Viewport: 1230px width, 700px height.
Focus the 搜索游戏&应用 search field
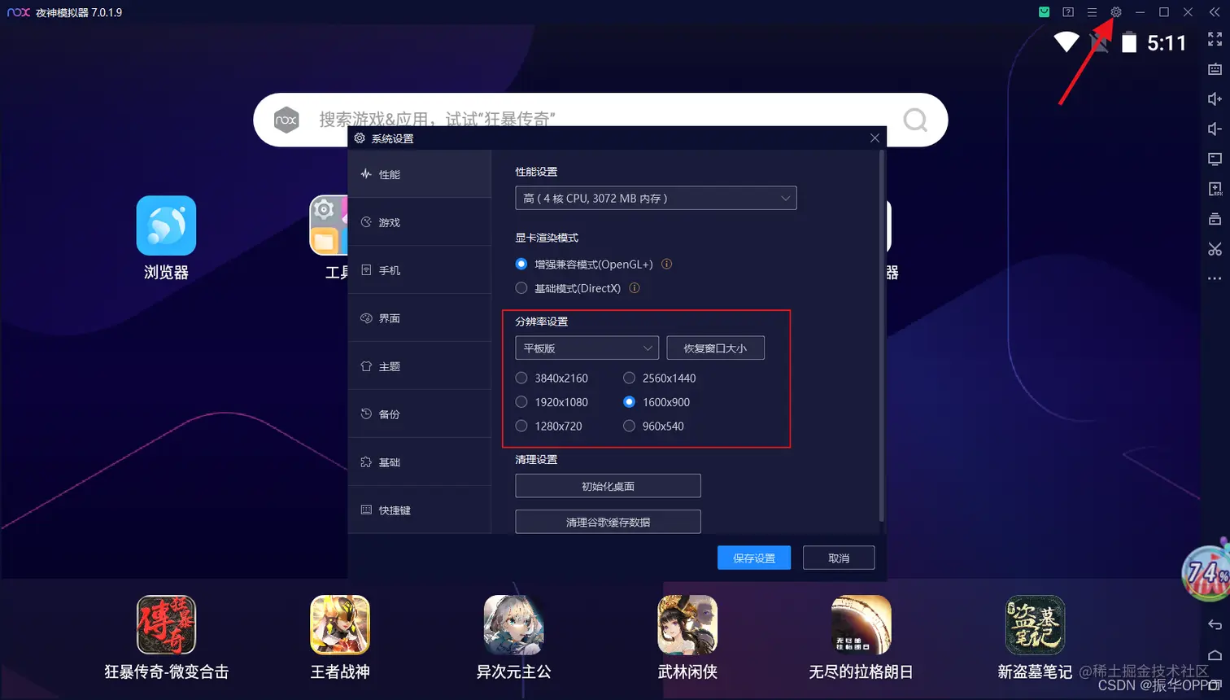point(602,120)
